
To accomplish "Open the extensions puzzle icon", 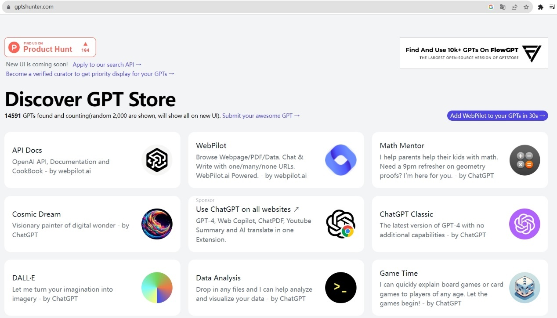I will (540, 7).
